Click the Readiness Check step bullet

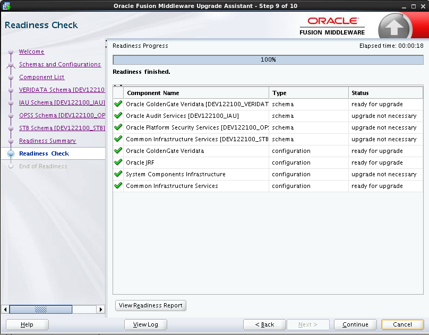[11, 153]
